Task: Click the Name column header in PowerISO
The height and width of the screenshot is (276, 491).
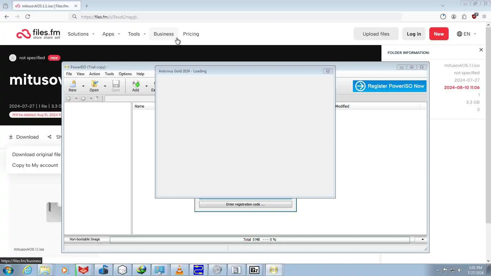Action: [144, 106]
